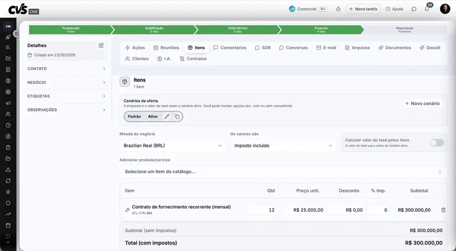Expand the NEGÓCIO section

[x=66, y=82]
